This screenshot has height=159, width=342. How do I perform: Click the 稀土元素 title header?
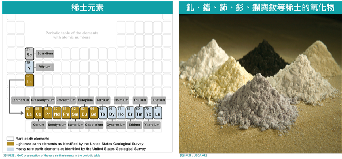87,7
